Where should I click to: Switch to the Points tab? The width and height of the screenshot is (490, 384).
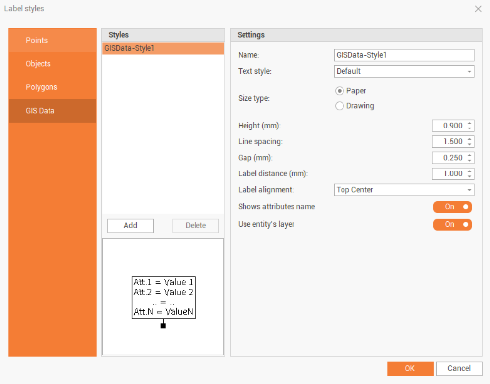[x=52, y=40]
